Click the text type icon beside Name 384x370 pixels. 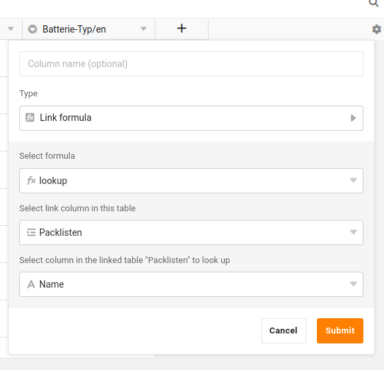(x=31, y=284)
